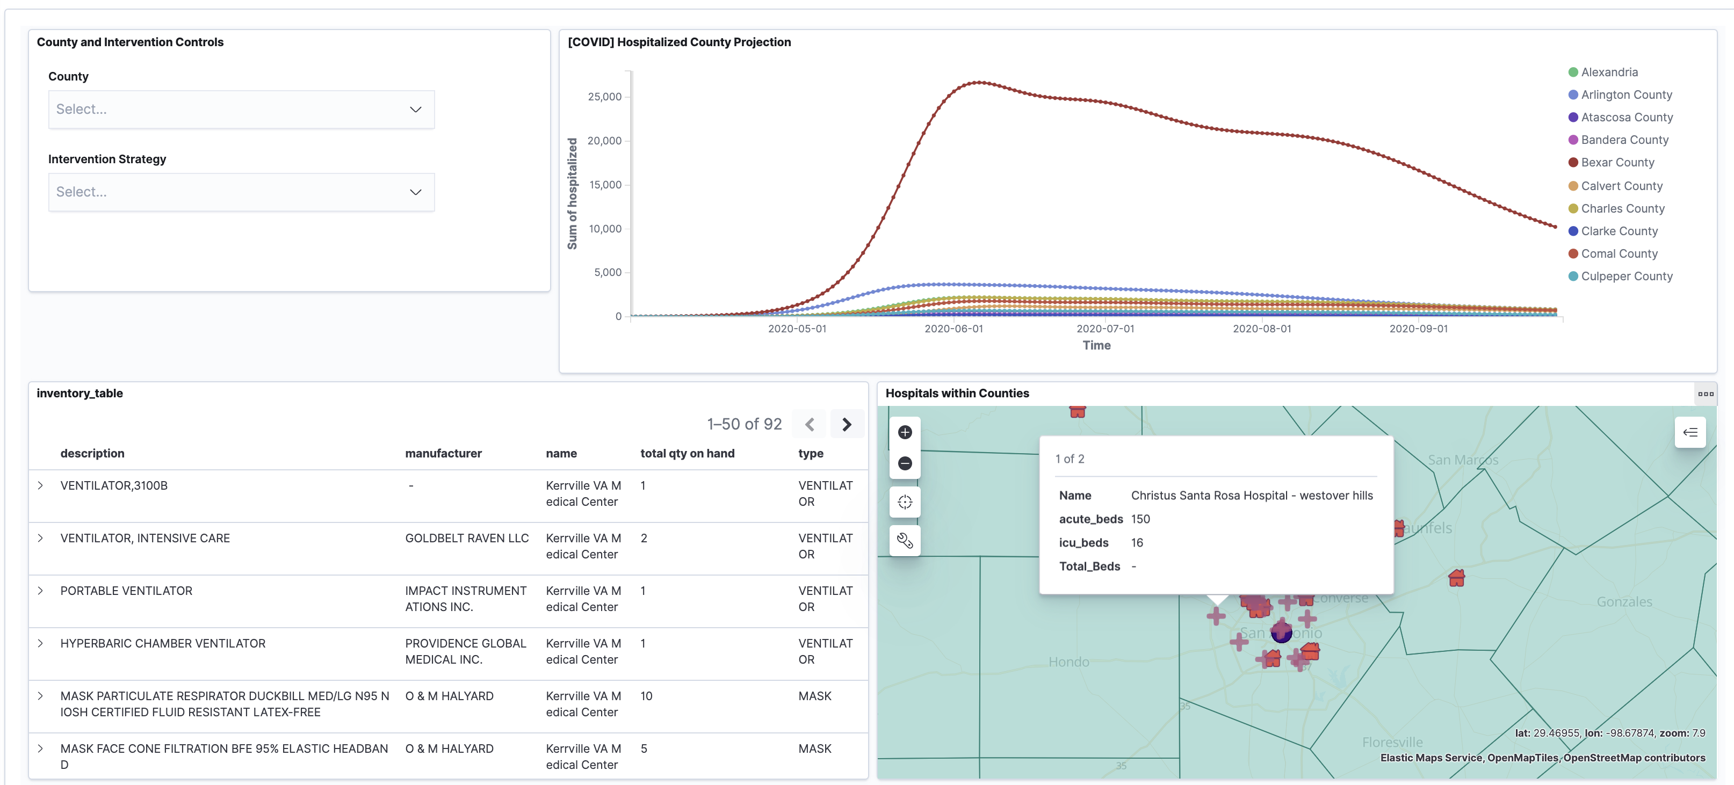This screenshot has height=785, width=1734.
Task: Expand the VENTILATOR,3100B table row
Action: 40,486
